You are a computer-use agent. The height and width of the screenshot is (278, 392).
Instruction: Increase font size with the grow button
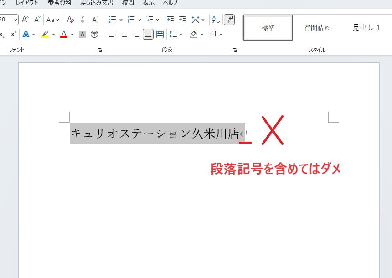click(x=25, y=19)
